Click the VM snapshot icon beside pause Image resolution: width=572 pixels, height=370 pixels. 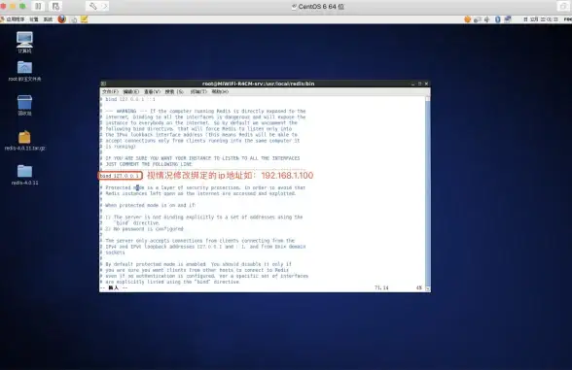[55, 6]
